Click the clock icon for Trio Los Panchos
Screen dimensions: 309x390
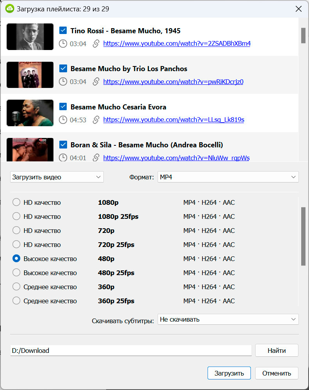(63, 82)
